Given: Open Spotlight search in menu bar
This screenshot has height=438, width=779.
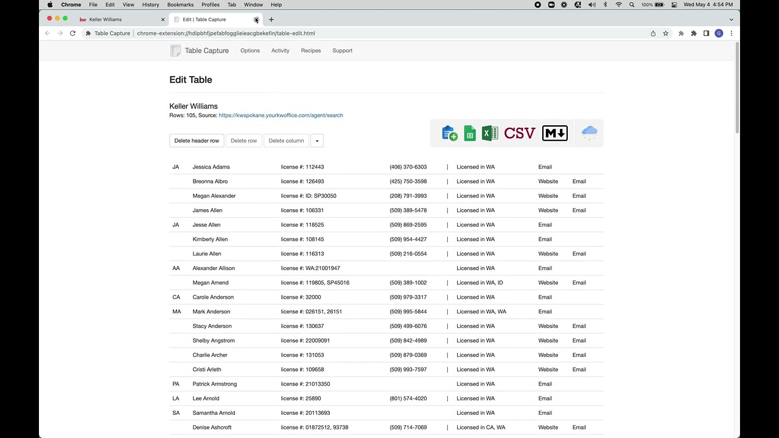Looking at the screenshot, I should click(632, 4).
